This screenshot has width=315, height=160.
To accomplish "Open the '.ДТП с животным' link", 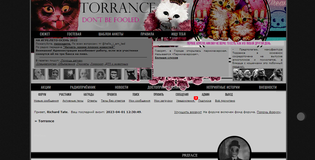I will tap(116, 64).
